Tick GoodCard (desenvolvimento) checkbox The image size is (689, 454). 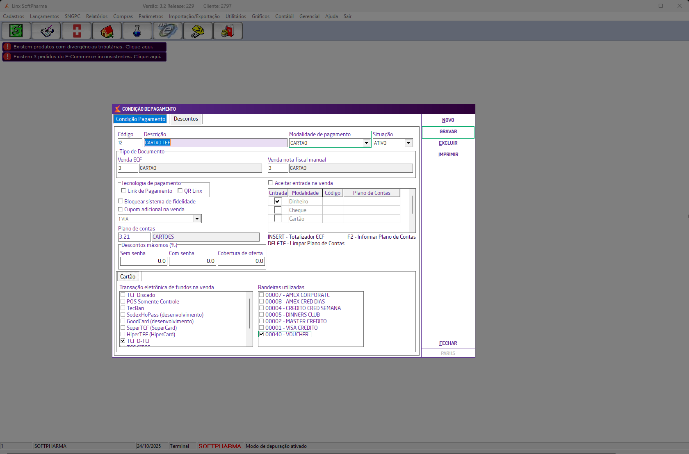point(123,321)
